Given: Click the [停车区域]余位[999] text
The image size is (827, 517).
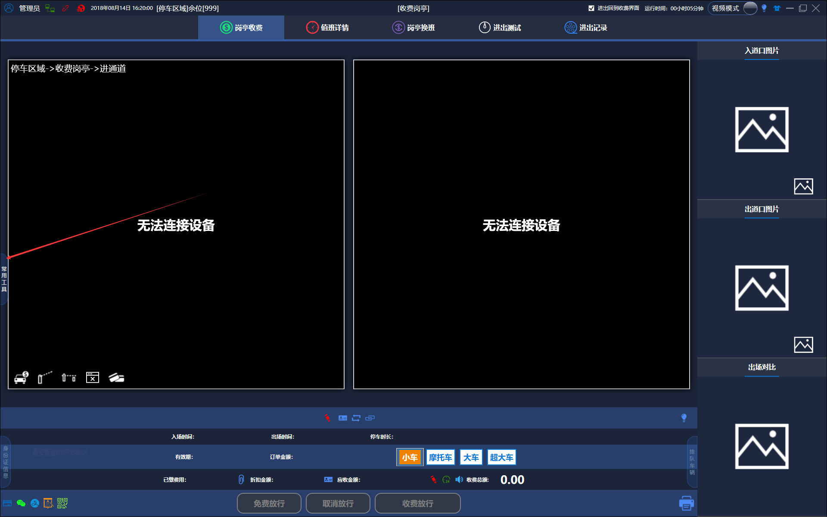Looking at the screenshot, I should pos(188,8).
